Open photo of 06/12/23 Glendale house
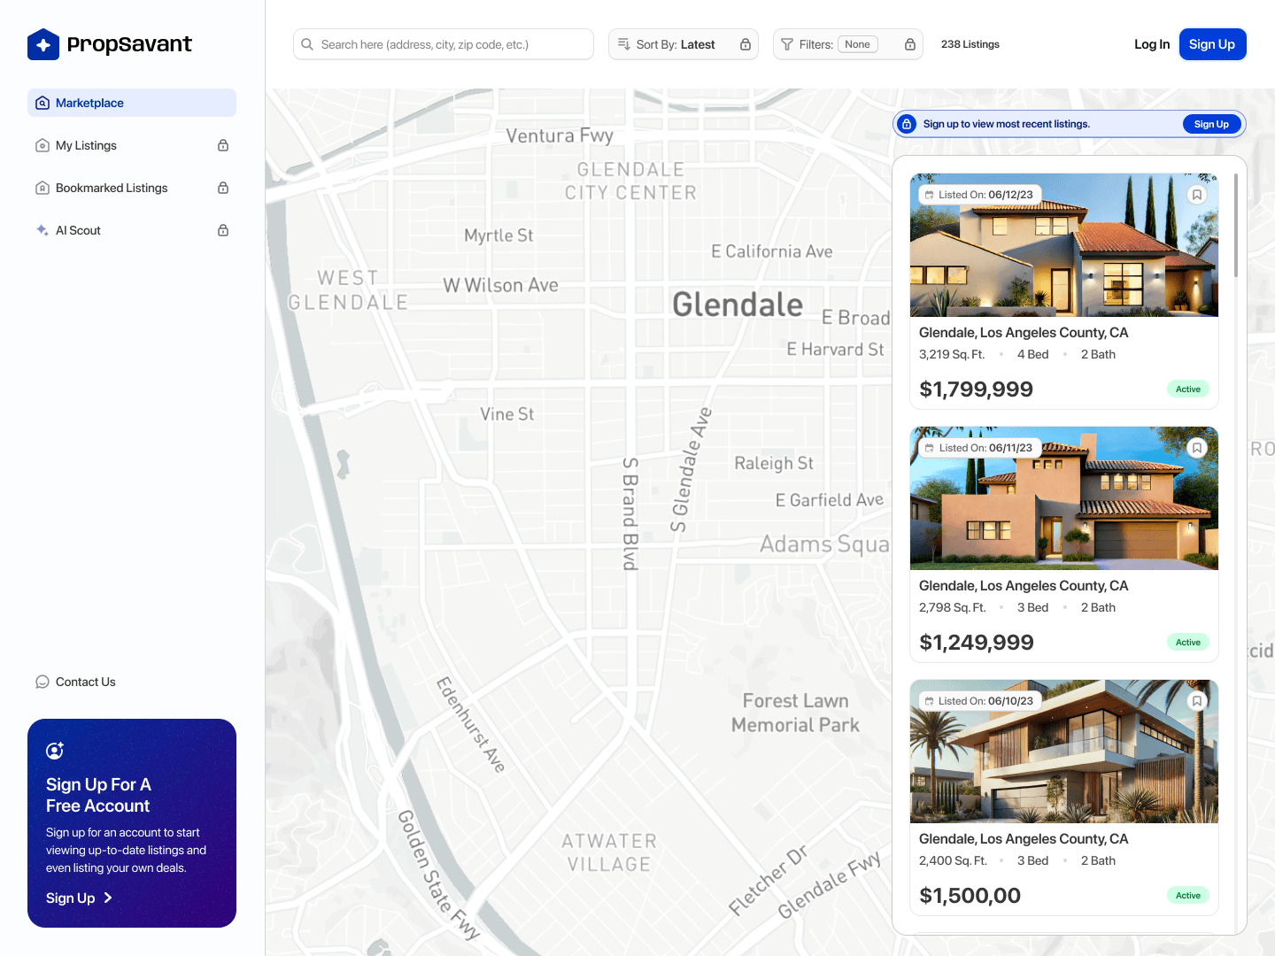 pyautogui.click(x=1064, y=245)
